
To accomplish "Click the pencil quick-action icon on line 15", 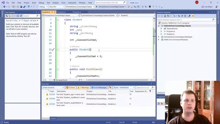I will tap(53, 50).
